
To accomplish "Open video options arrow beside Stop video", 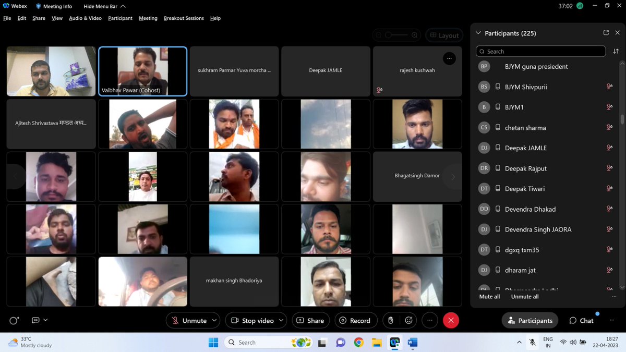I will pos(282,321).
